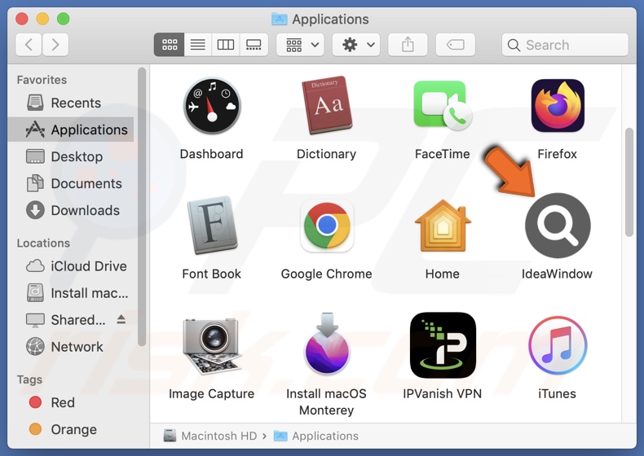Click the IdeaWindow label text

(557, 274)
